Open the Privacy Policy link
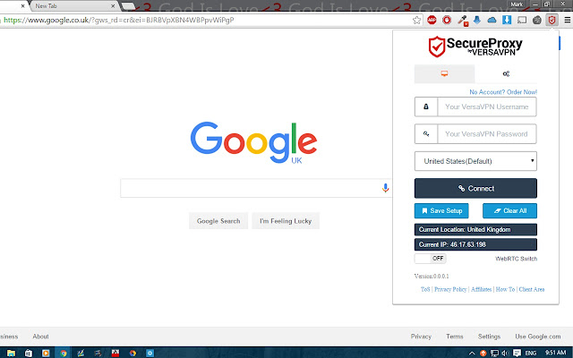Screen dimensions: 573x358 (x=450, y=289)
